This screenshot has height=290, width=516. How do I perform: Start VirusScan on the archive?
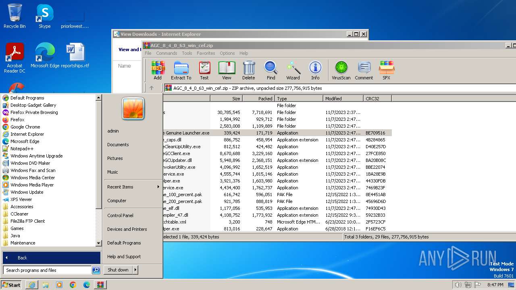tap(341, 70)
